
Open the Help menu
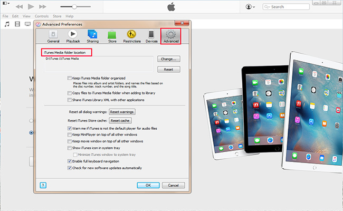pyautogui.click(x=70, y=16)
